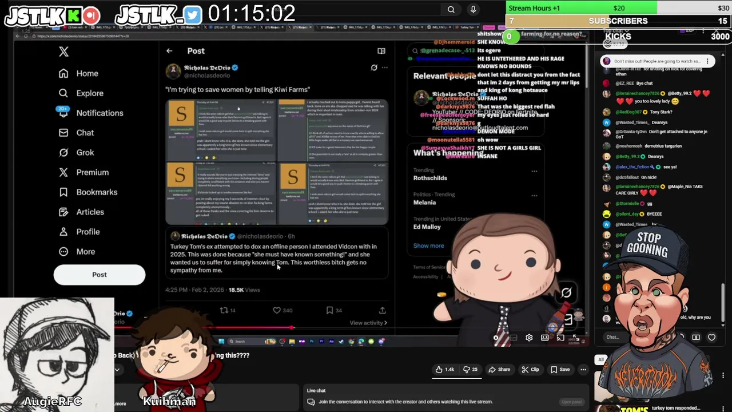Expand the video description chevron

(117, 370)
